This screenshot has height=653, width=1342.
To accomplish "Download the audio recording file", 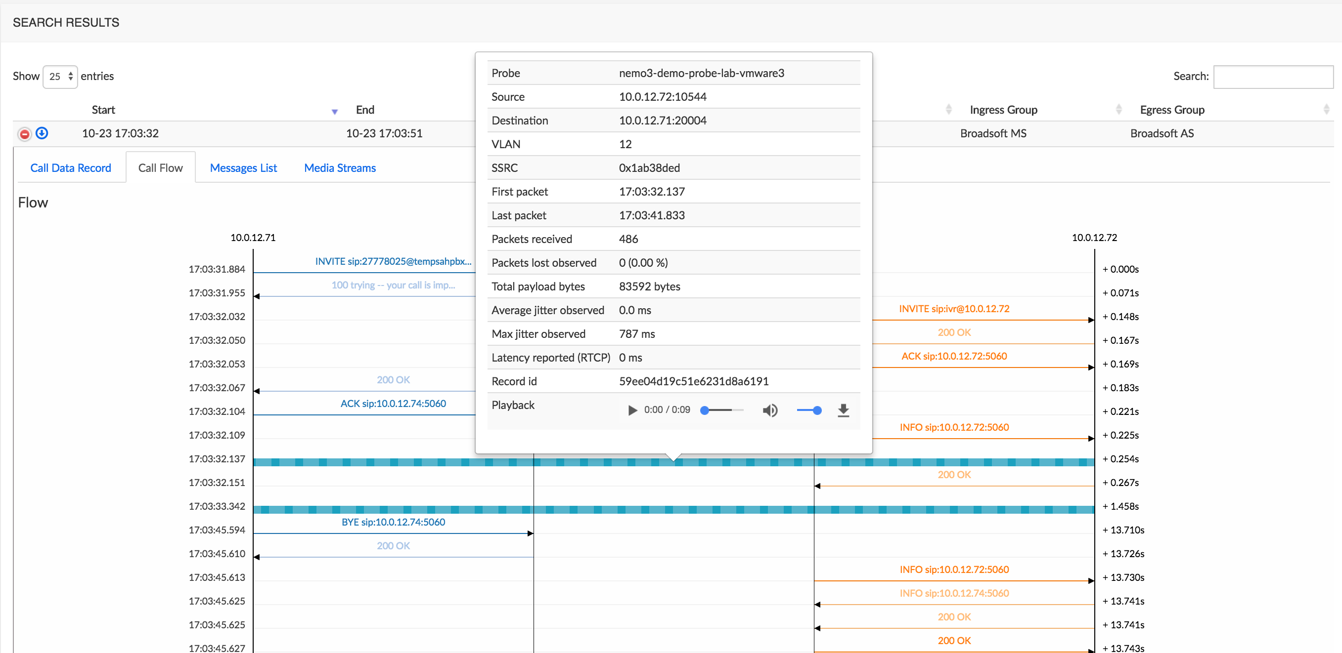I will pyautogui.click(x=844, y=410).
